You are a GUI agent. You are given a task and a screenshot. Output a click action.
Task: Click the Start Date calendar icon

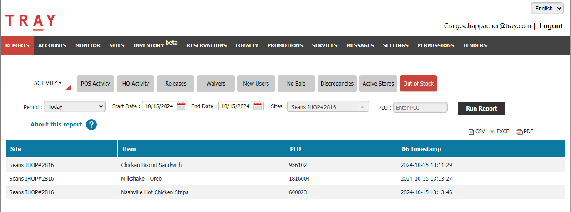click(x=182, y=106)
